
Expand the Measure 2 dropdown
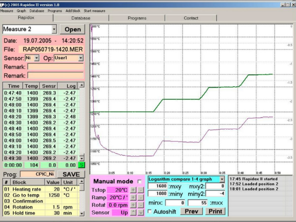coord(54,29)
